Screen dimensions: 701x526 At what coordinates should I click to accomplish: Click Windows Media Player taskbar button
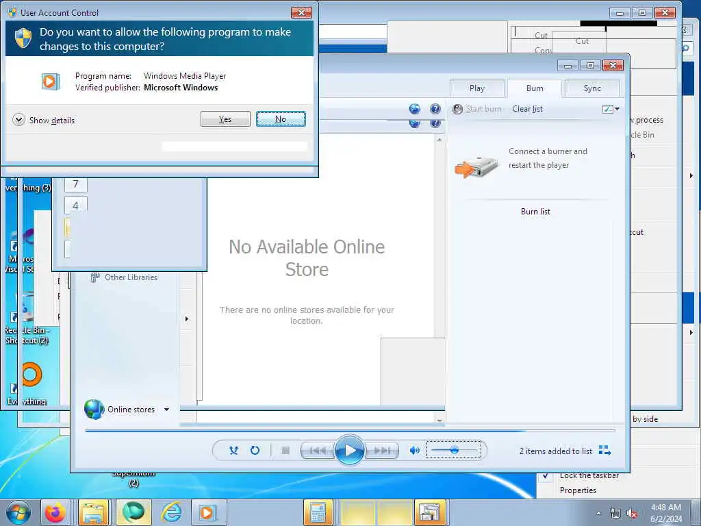208,512
